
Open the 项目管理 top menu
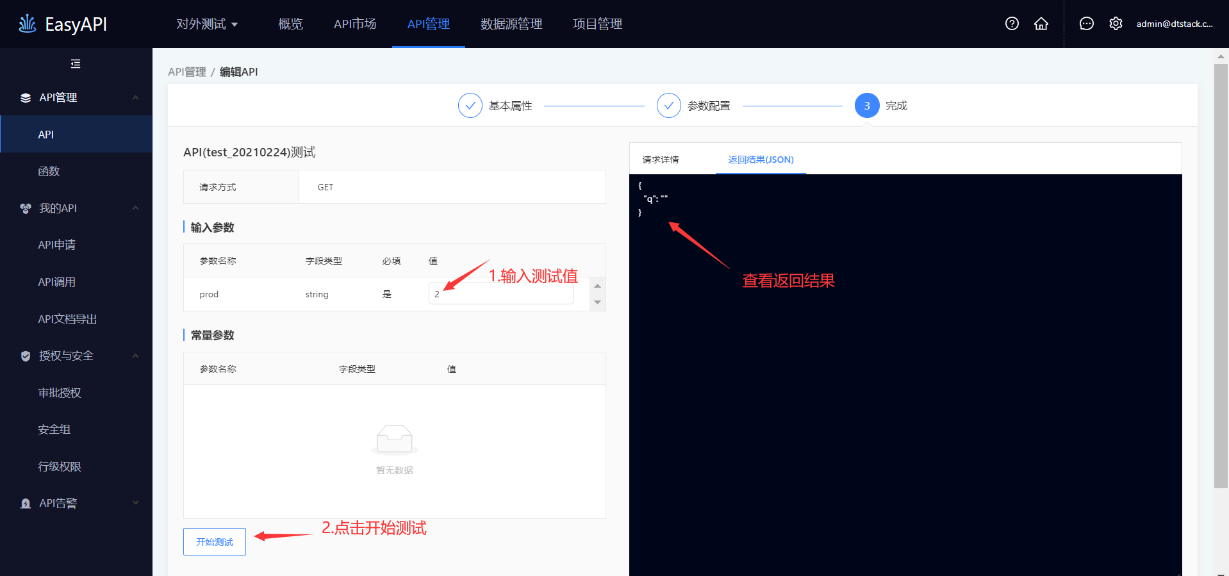click(x=597, y=24)
